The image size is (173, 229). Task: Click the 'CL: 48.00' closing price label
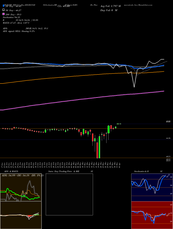point(64,6)
